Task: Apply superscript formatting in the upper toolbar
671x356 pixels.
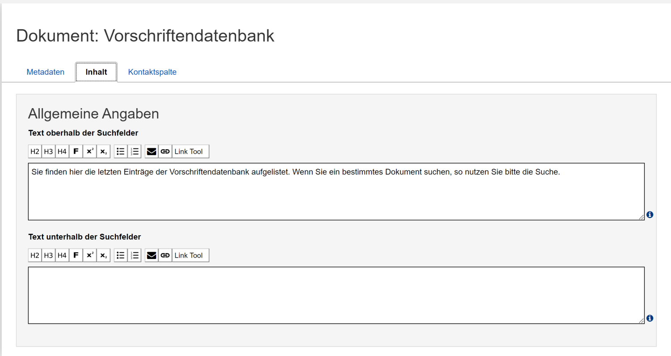Action: (89, 151)
